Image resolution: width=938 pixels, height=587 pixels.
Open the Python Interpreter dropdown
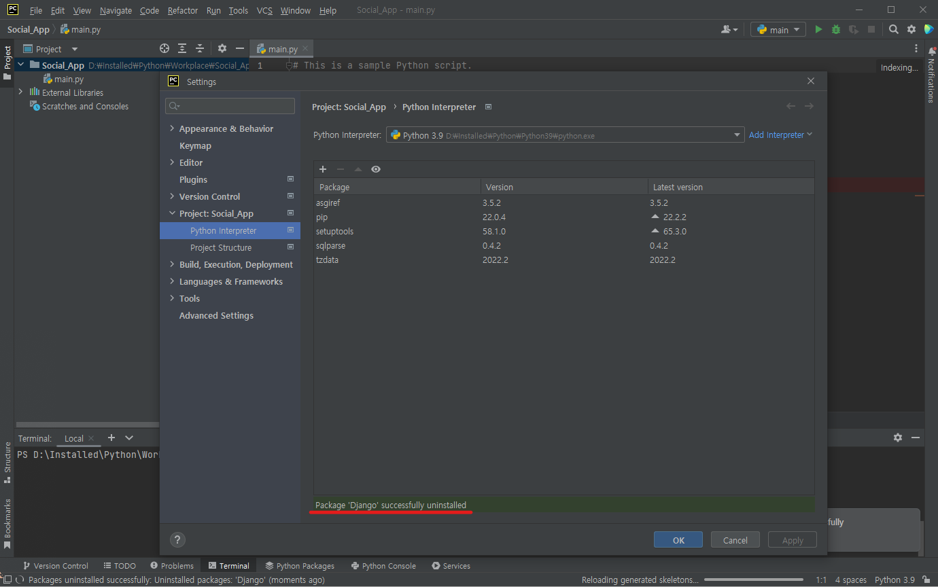565,135
